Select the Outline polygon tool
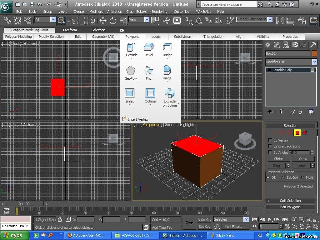Screen dimensions: 320x240 (x=150, y=96)
